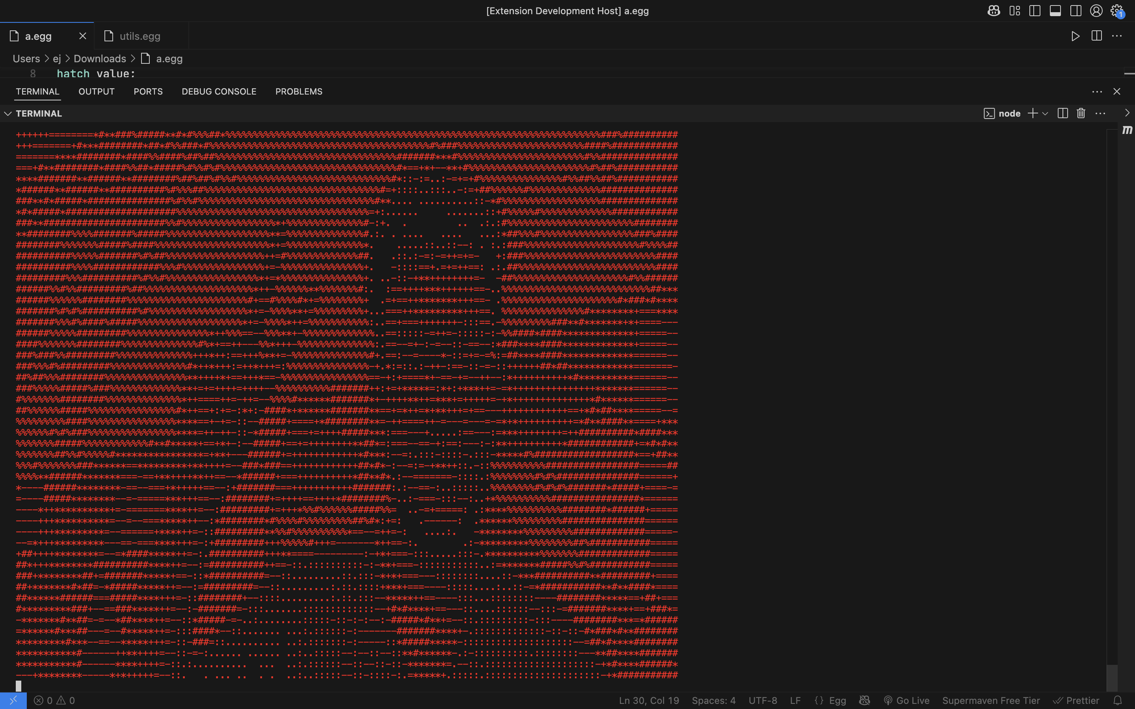Kill terminal with the trash icon
1135x709 pixels.
(x=1081, y=113)
